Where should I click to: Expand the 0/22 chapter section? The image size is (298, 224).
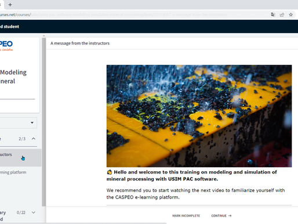coord(34,212)
